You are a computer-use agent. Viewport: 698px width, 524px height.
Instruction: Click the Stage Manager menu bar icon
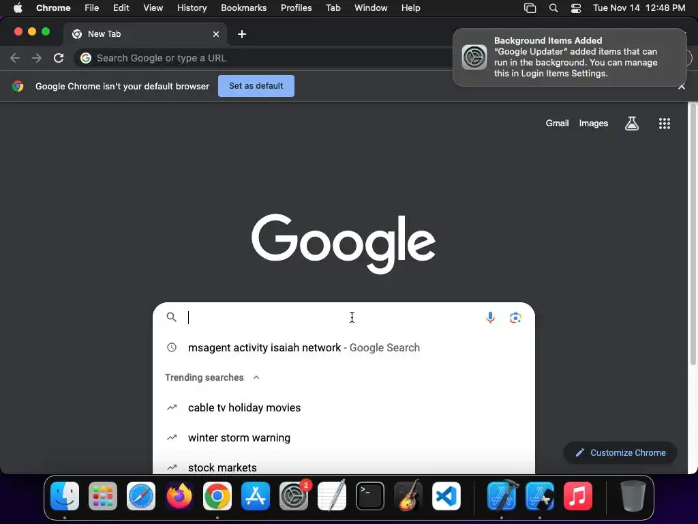tap(530, 8)
